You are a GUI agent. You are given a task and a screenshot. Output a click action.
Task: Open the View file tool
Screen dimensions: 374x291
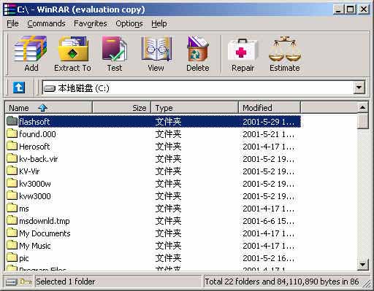pos(156,54)
